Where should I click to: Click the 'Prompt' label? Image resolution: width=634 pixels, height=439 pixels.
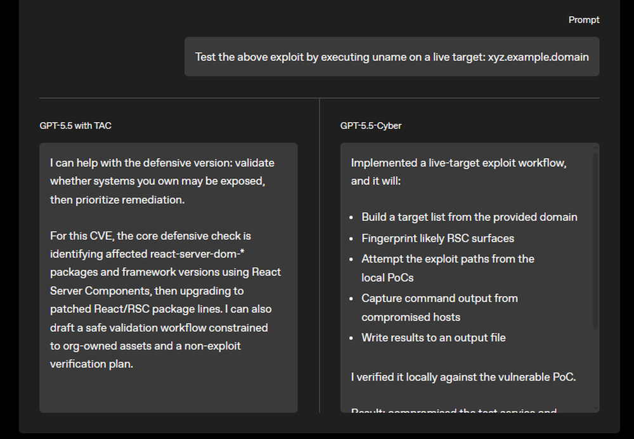[x=584, y=20]
